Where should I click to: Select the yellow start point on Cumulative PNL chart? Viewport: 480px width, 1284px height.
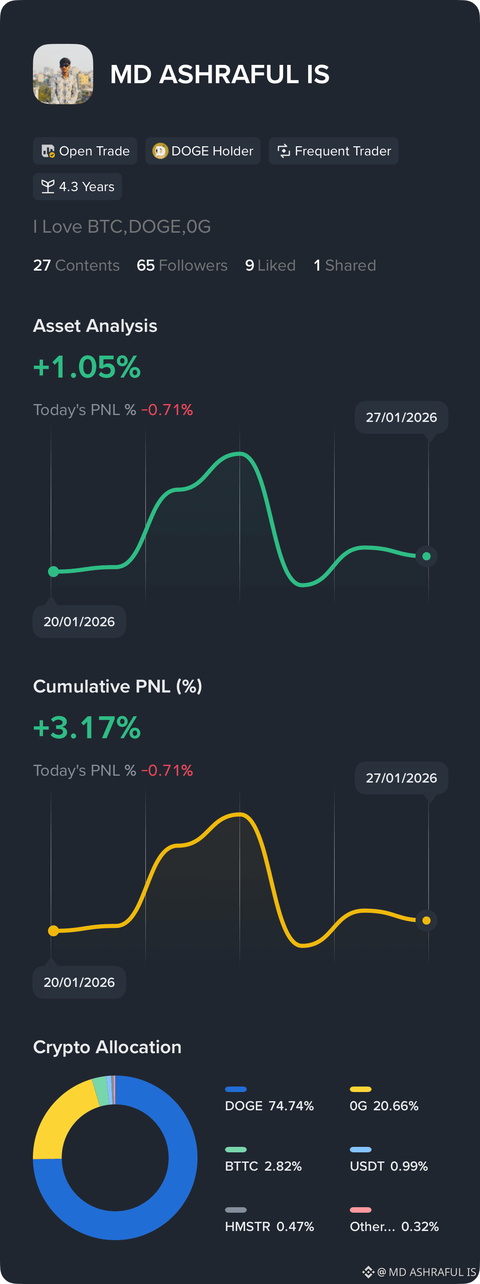pos(53,931)
